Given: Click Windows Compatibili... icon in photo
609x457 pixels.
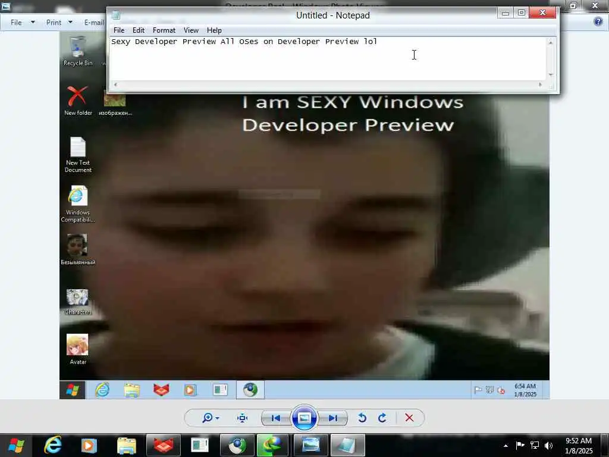Looking at the screenshot, I should 78,205.
